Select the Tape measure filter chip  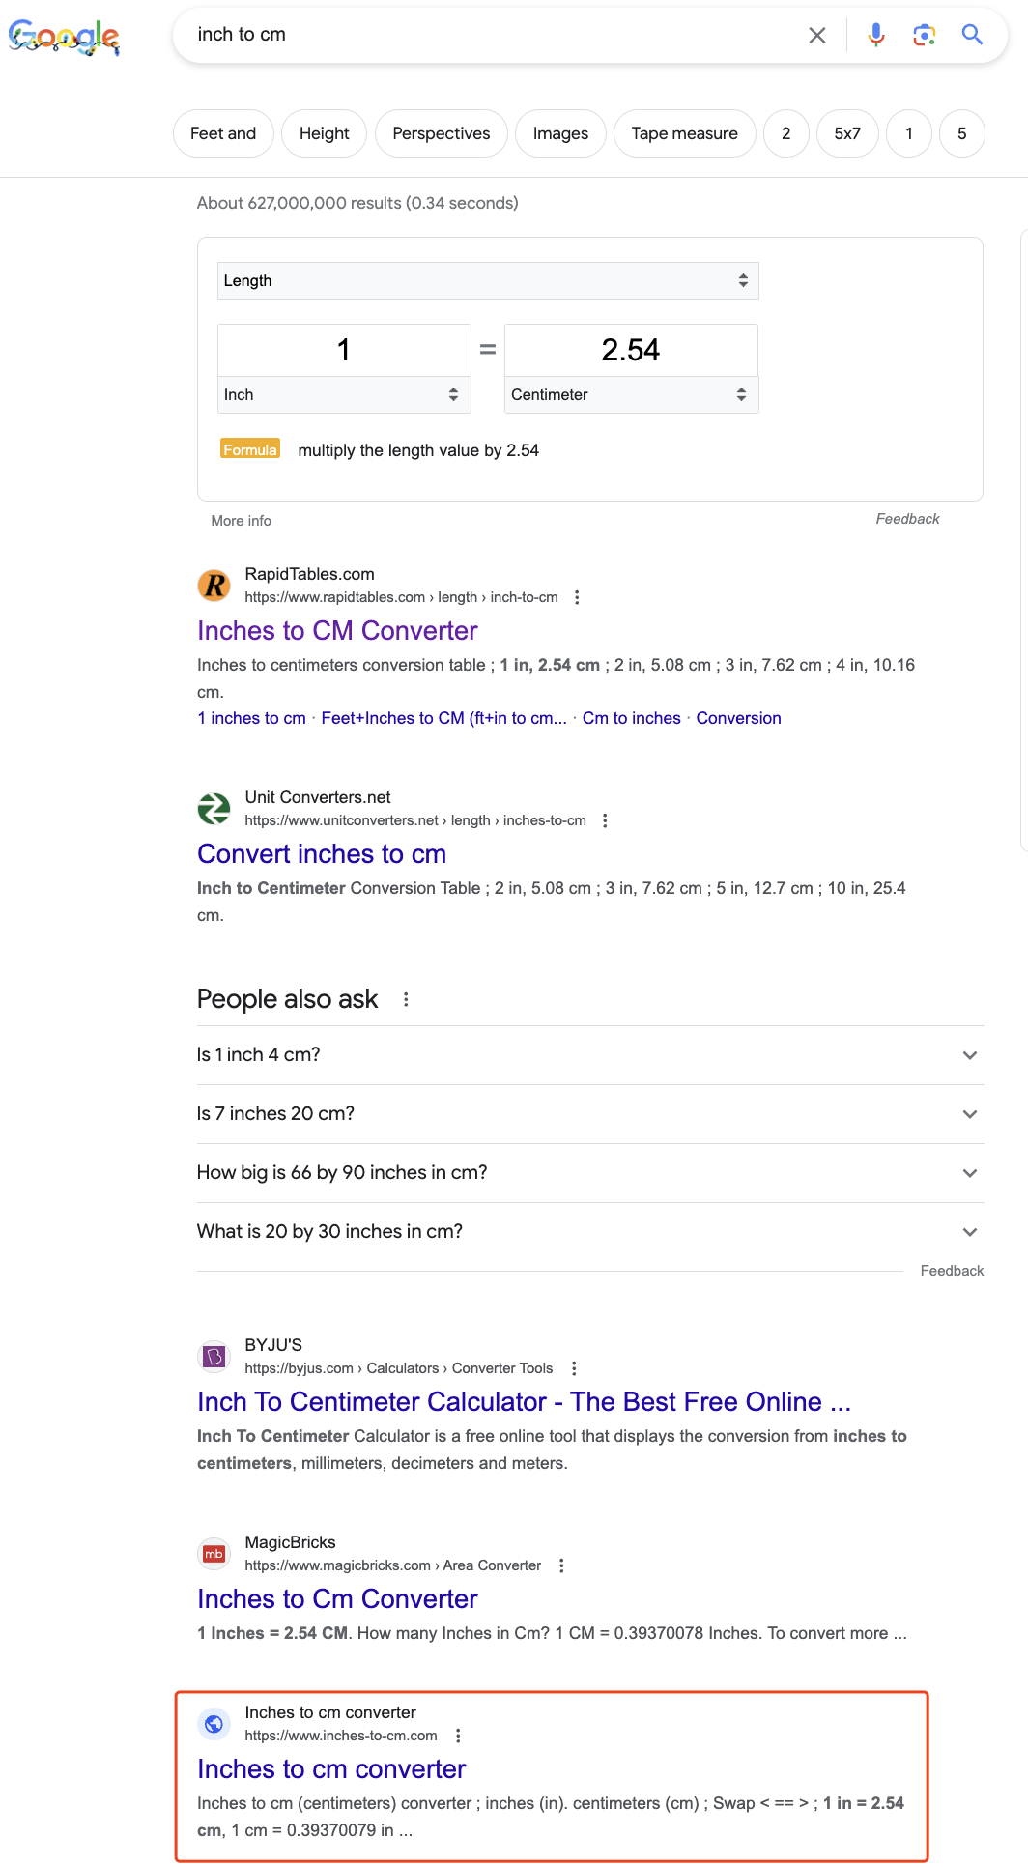pyautogui.click(x=685, y=133)
